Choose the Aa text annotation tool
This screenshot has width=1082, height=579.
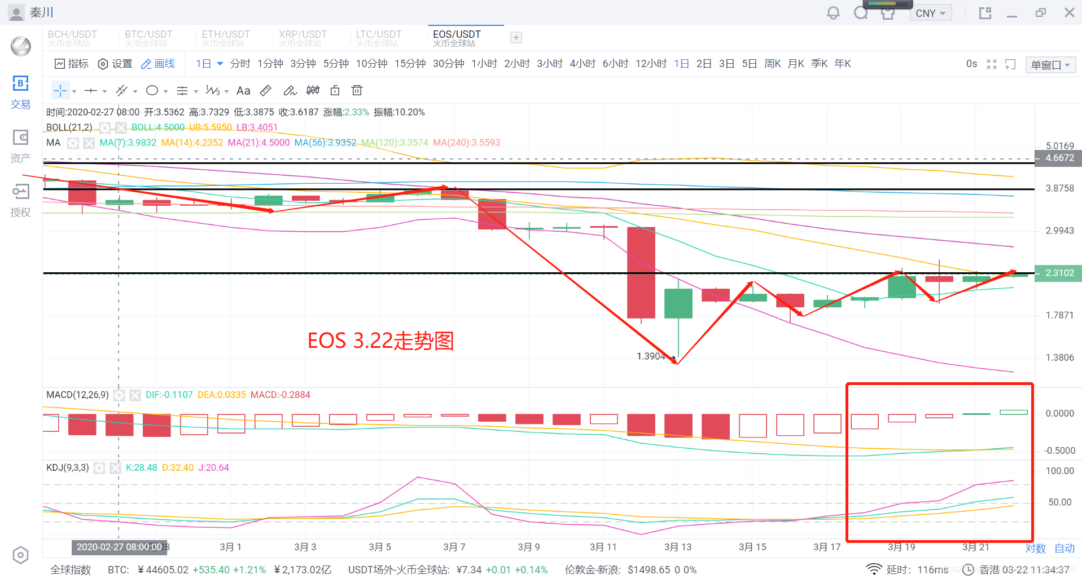pos(243,90)
